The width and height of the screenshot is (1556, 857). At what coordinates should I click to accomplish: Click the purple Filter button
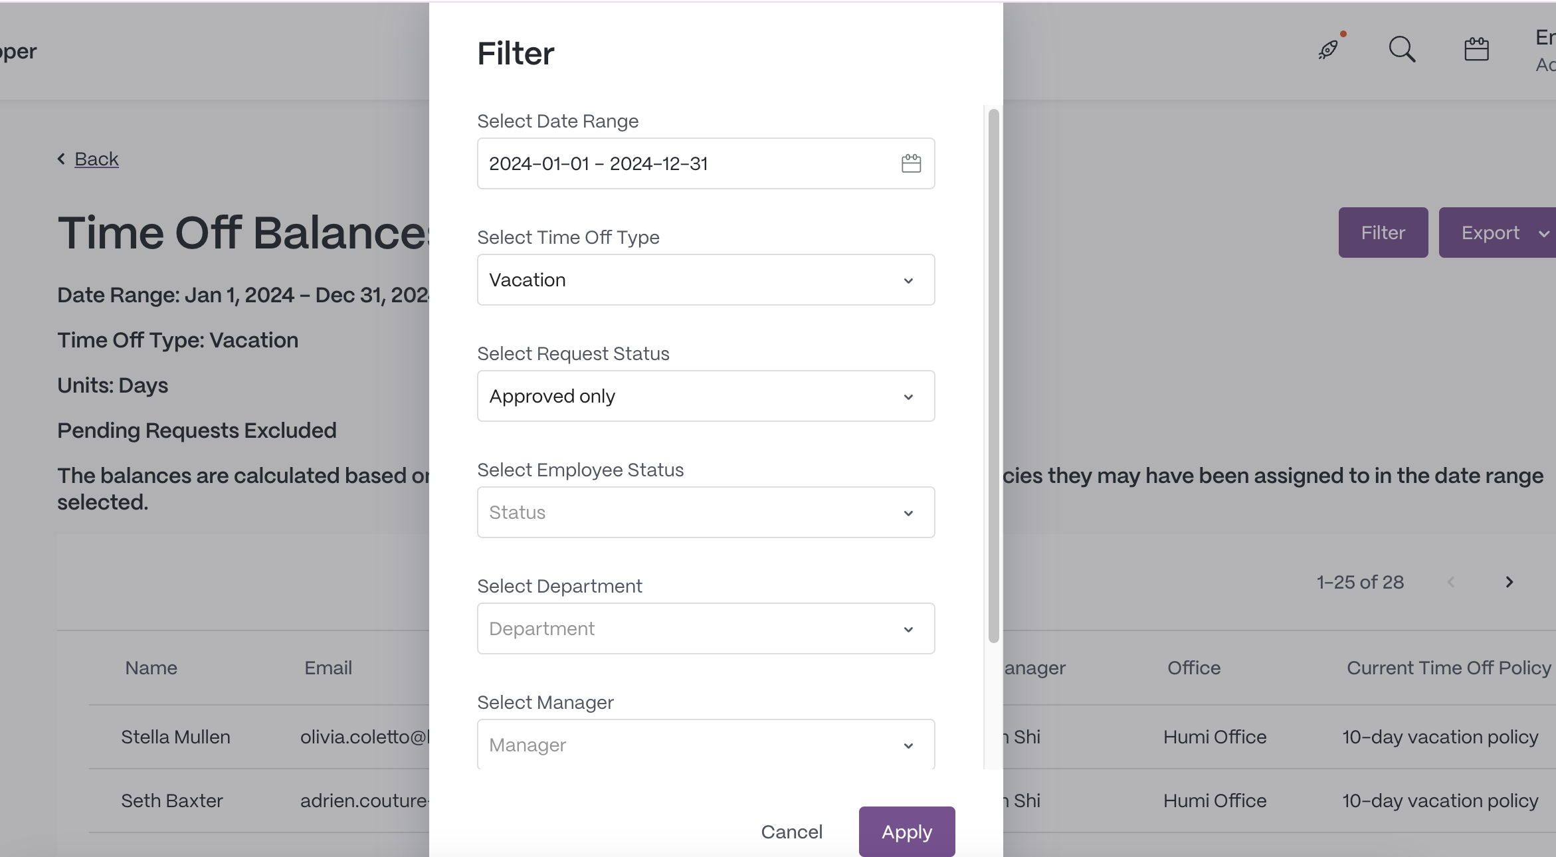coord(1383,233)
